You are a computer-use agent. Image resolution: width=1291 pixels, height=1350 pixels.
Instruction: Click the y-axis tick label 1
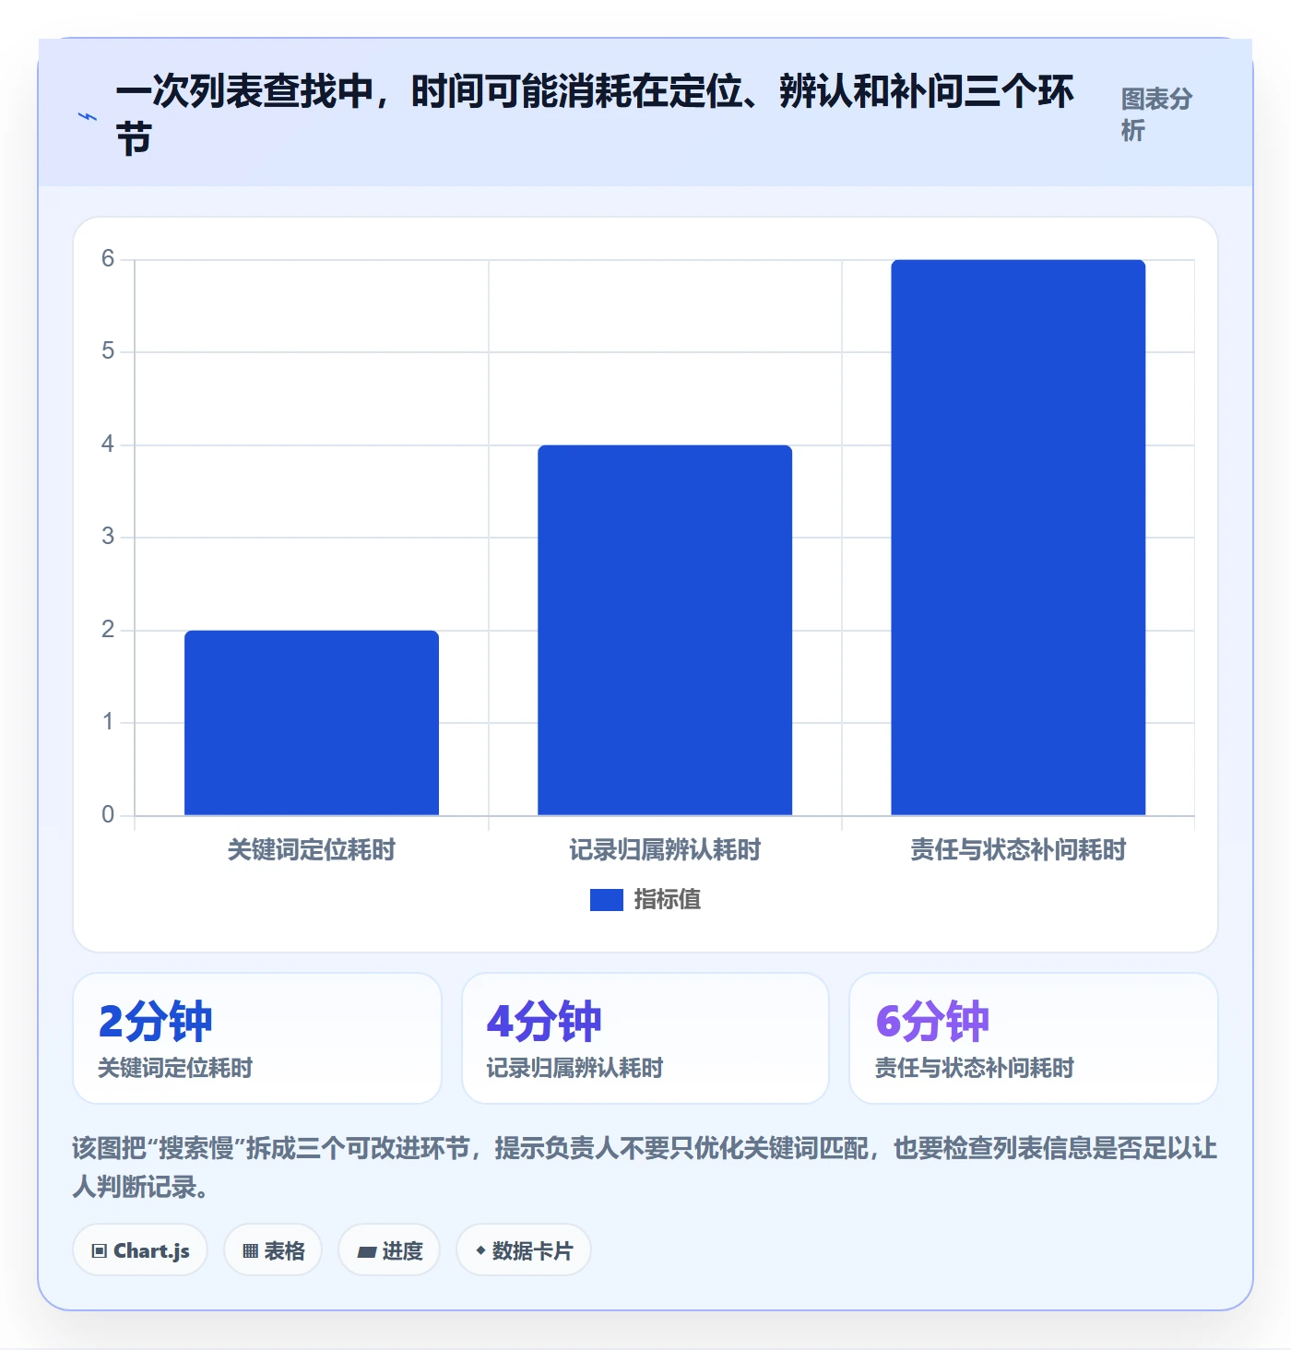(108, 721)
